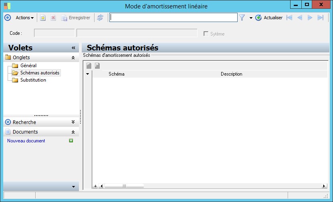Select the Général tree item
333x202 pixels.
(x=28, y=66)
